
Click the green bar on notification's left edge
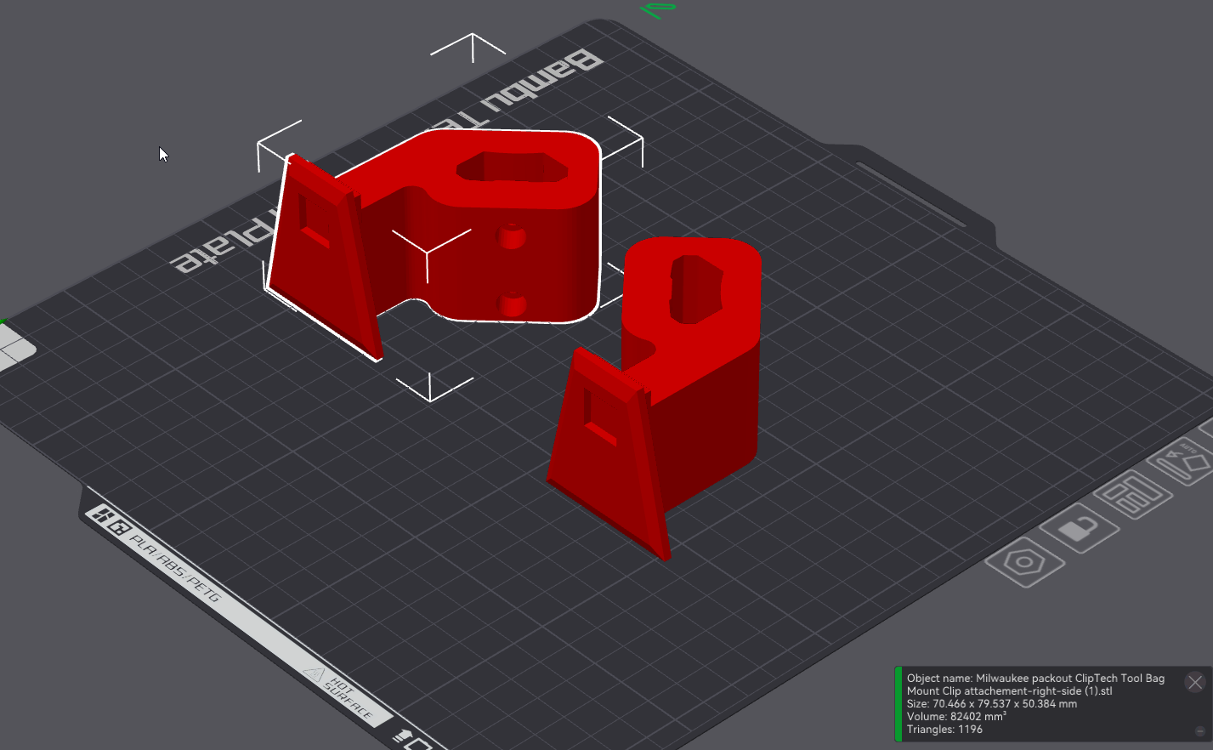pos(898,704)
